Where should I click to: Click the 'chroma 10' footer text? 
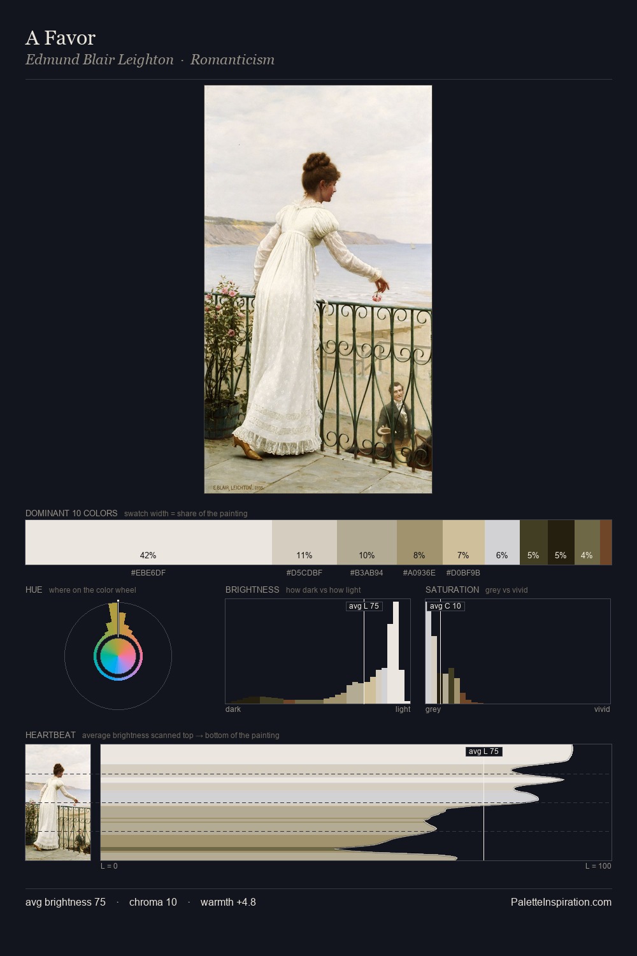coord(153,902)
